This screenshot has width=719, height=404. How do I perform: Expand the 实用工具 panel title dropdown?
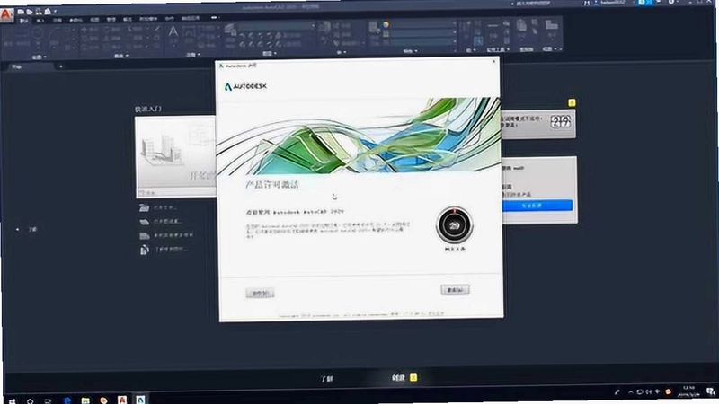498,49
